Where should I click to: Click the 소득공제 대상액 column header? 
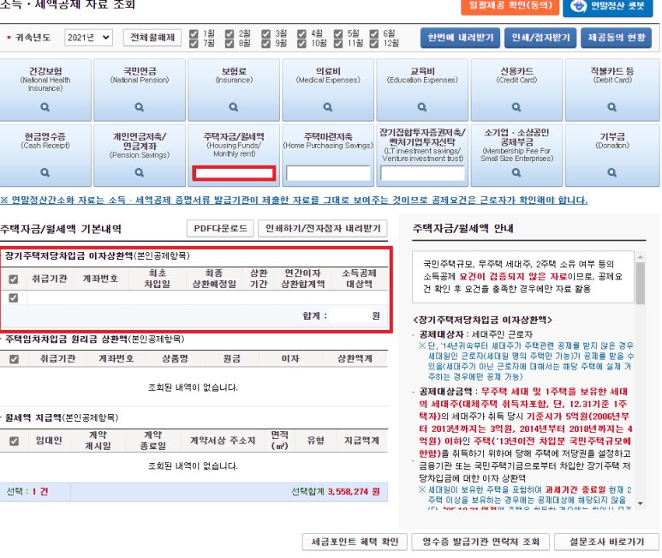(359, 279)
